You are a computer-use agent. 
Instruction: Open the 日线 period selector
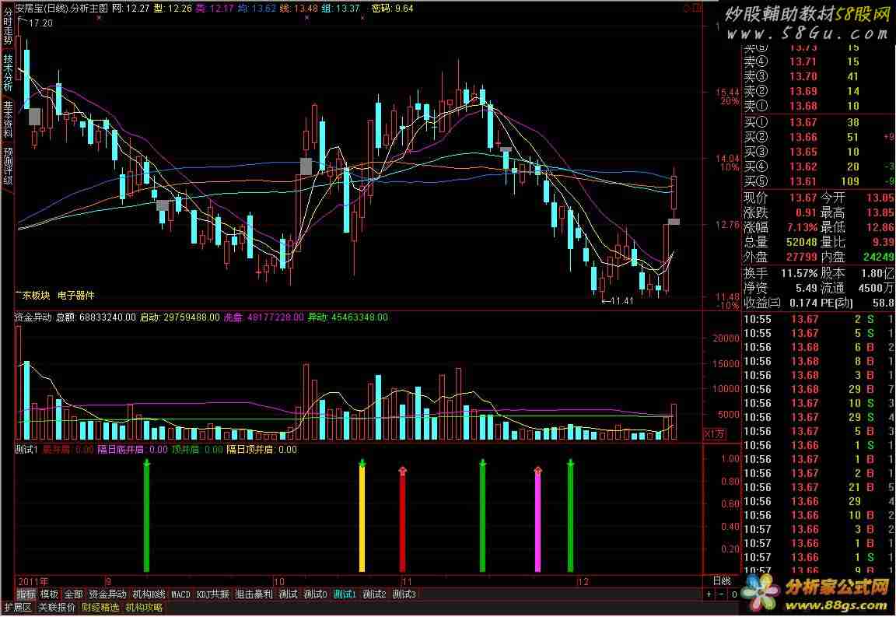click(x=722, y=581)
